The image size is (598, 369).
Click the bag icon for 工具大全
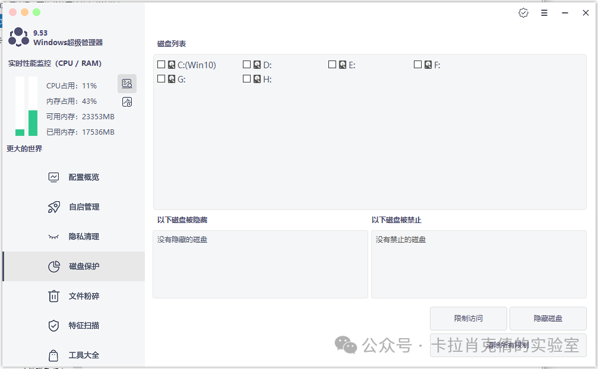pyautogui.click(x=53, y=355)
